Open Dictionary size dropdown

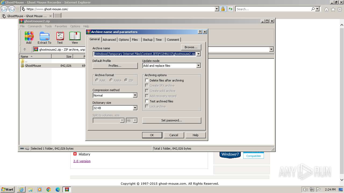[135, 108]
